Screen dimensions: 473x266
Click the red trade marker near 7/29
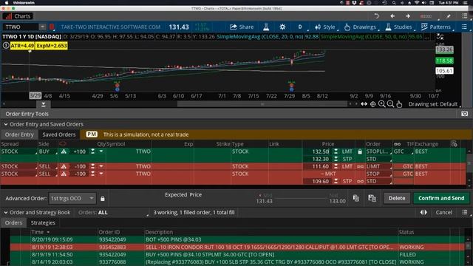291,86
